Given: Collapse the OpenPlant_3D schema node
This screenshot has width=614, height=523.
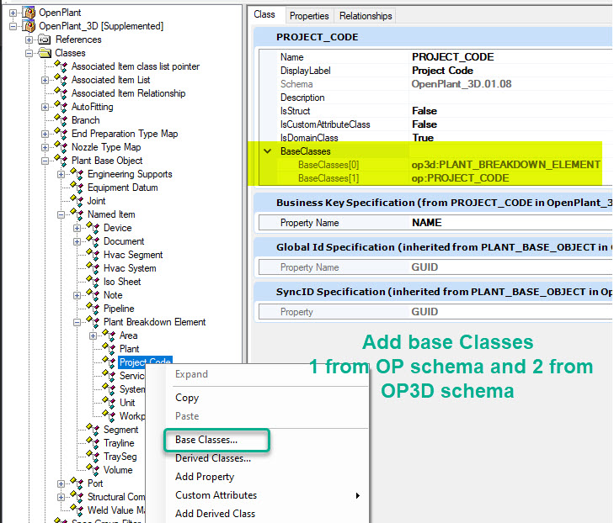Looking at the screenshot, I should pyautogui.click(x=13, y=27).
